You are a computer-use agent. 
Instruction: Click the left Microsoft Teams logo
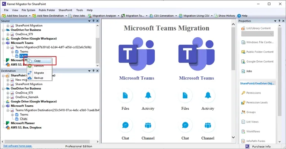point(137,54)
